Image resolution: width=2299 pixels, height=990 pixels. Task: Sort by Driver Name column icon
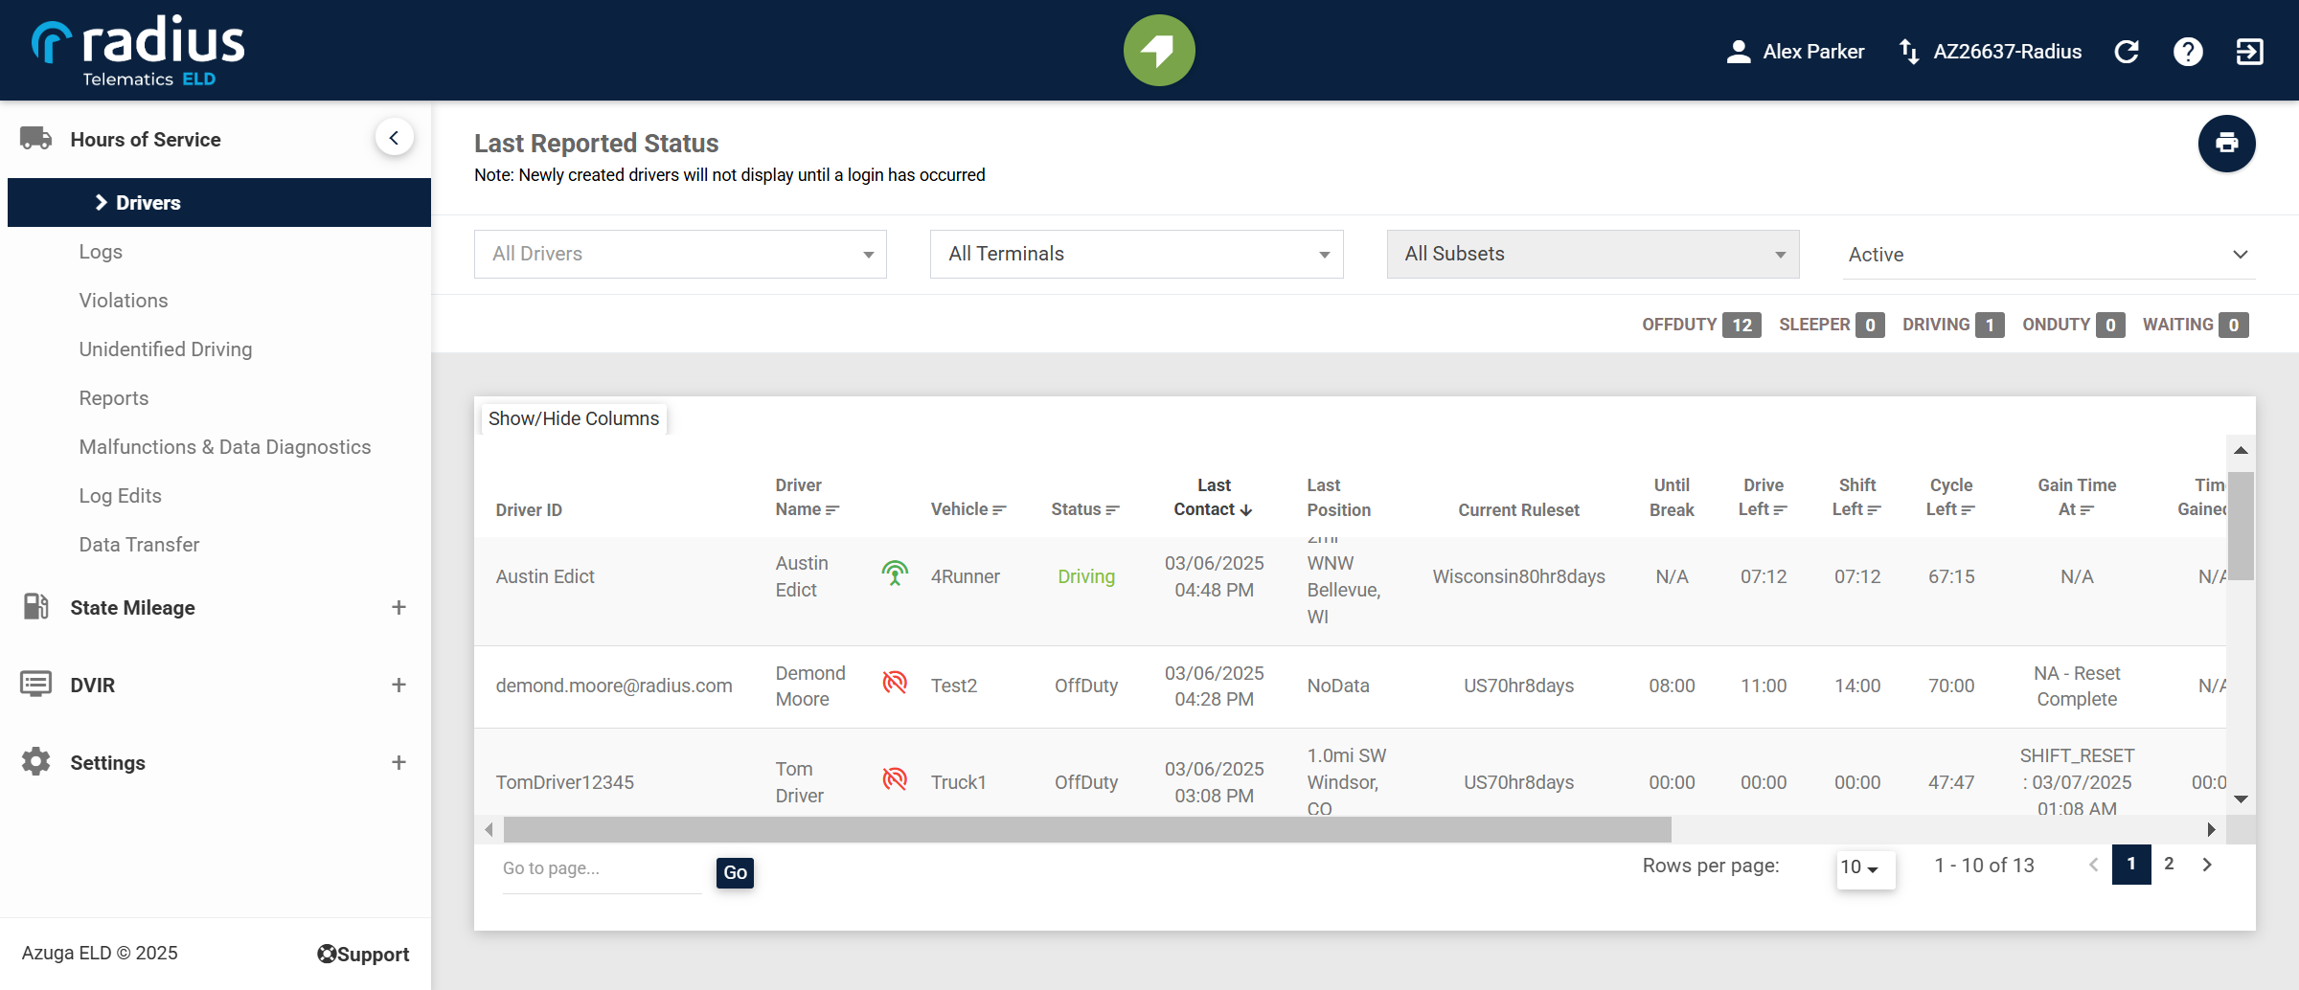[x=832, y=510]
